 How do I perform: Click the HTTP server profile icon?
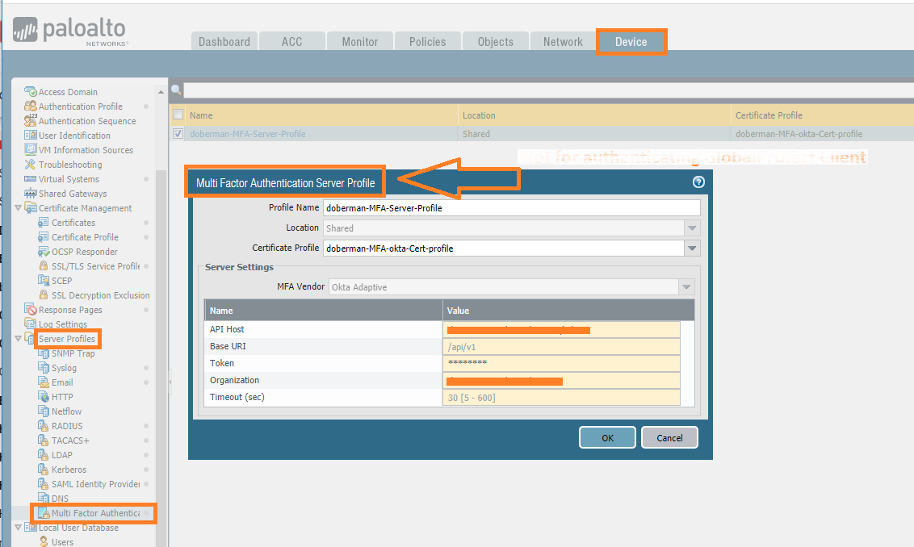coord(43,397)
